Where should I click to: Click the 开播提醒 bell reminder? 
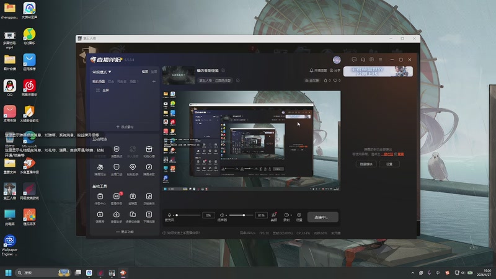click(x=318, y=70)
